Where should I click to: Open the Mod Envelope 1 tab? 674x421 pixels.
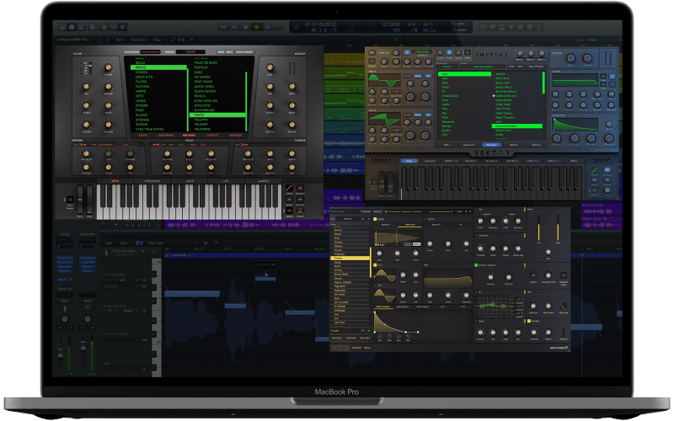(x=402, y=306)
